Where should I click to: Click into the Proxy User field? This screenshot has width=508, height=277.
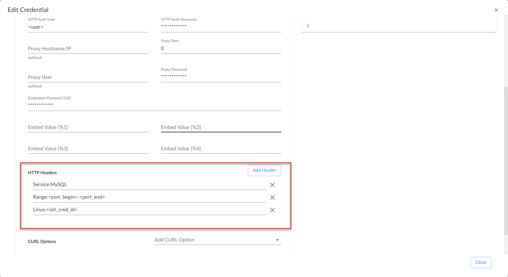click(88, 77)
